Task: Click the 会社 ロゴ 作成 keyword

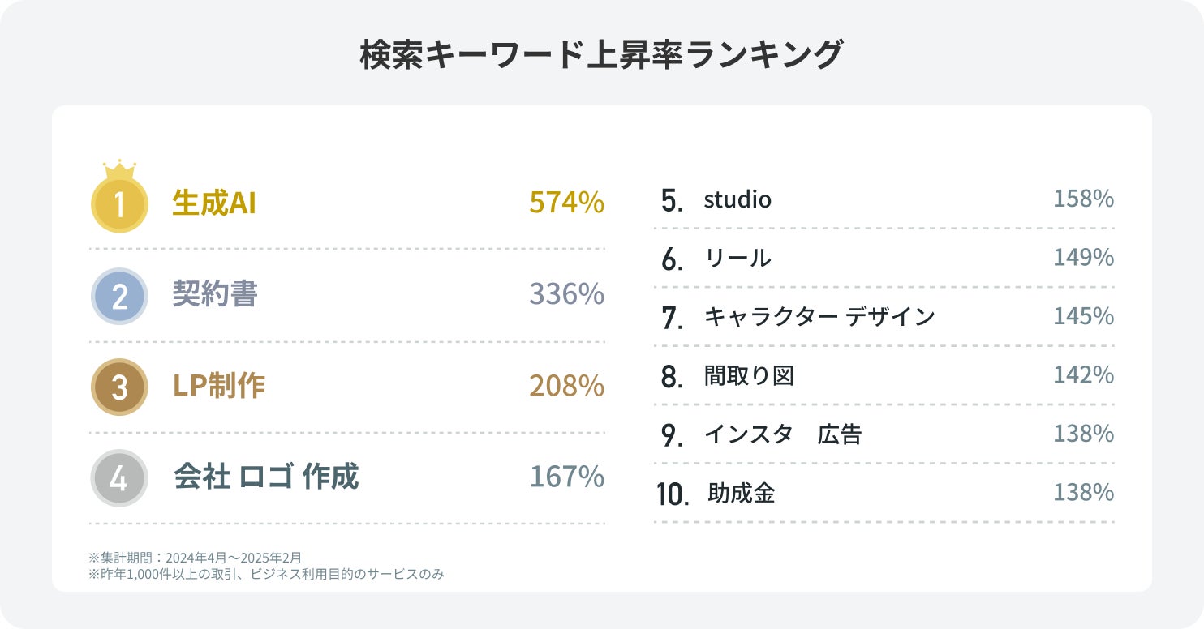Action: coord(266,477)
